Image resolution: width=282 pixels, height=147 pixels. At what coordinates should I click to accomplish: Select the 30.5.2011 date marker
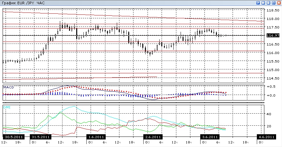tap(14, 137)
